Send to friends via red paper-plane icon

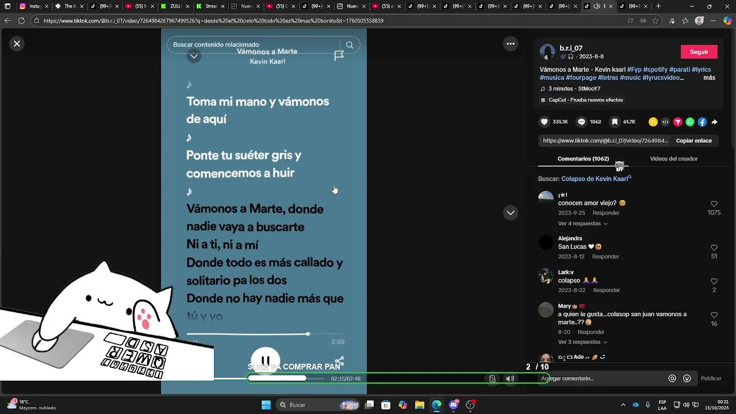[x=678, y=122]
